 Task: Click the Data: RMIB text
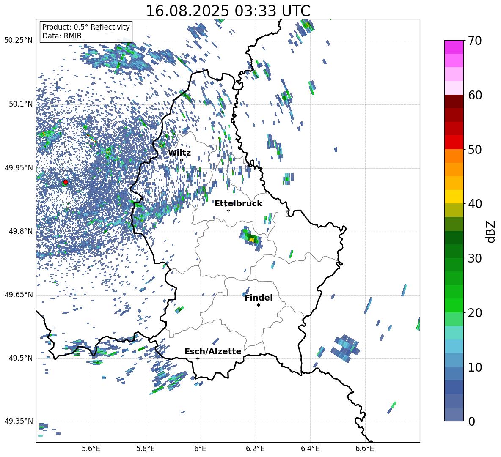[62, 36]
